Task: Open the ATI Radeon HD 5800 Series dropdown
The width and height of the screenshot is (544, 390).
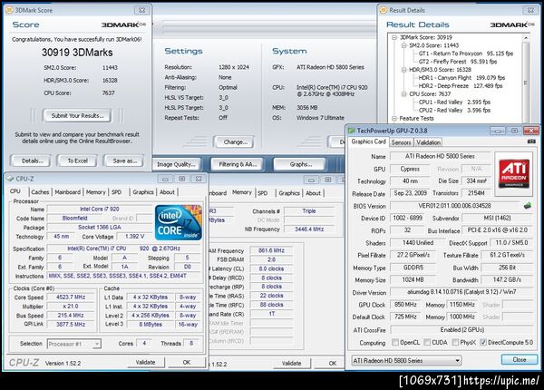Action: point(406,360)
